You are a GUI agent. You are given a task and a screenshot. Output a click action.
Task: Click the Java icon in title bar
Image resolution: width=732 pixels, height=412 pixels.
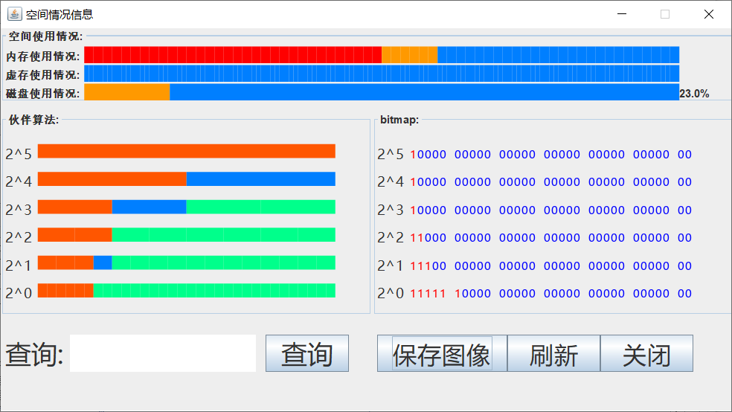coord(14,14)
